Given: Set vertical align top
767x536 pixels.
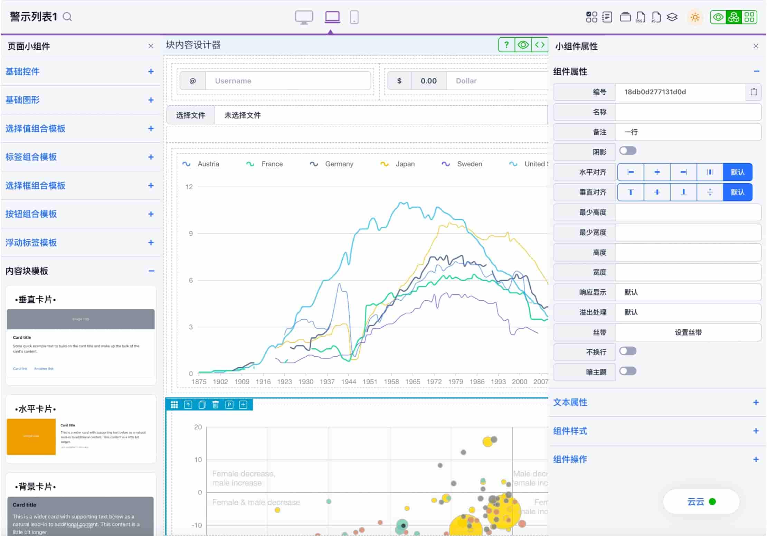Looking at the screenshot, I should [631, 192].
